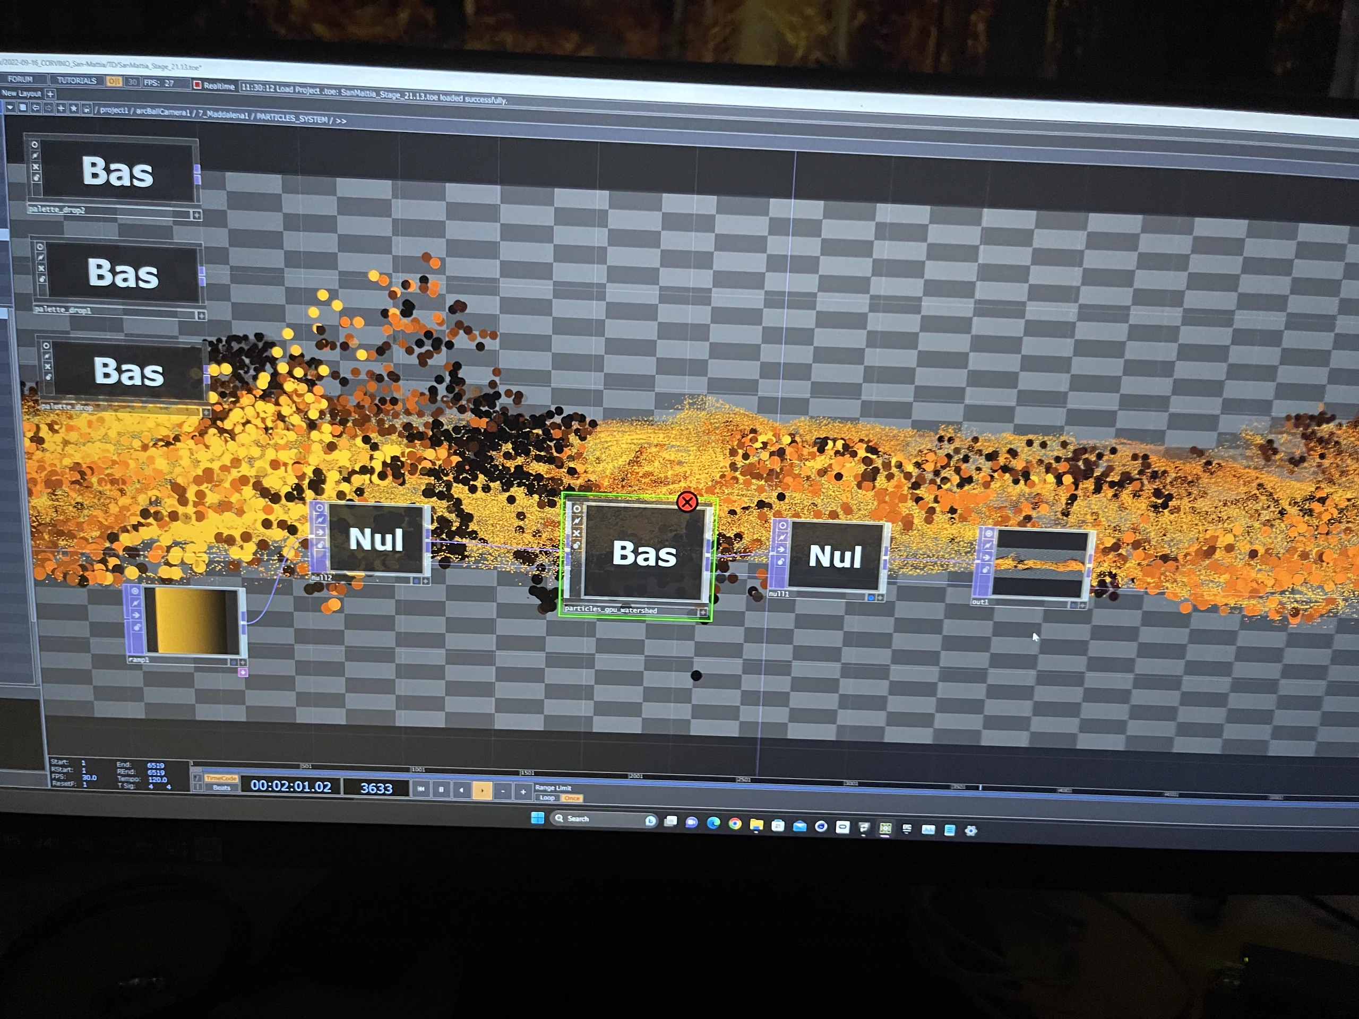Open the FORUM menu item
This screenshot has height=1019, width=1359.
click(20, 79)
